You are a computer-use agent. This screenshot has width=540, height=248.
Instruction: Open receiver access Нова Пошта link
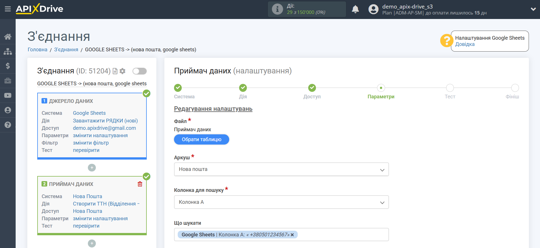point(88,211)
